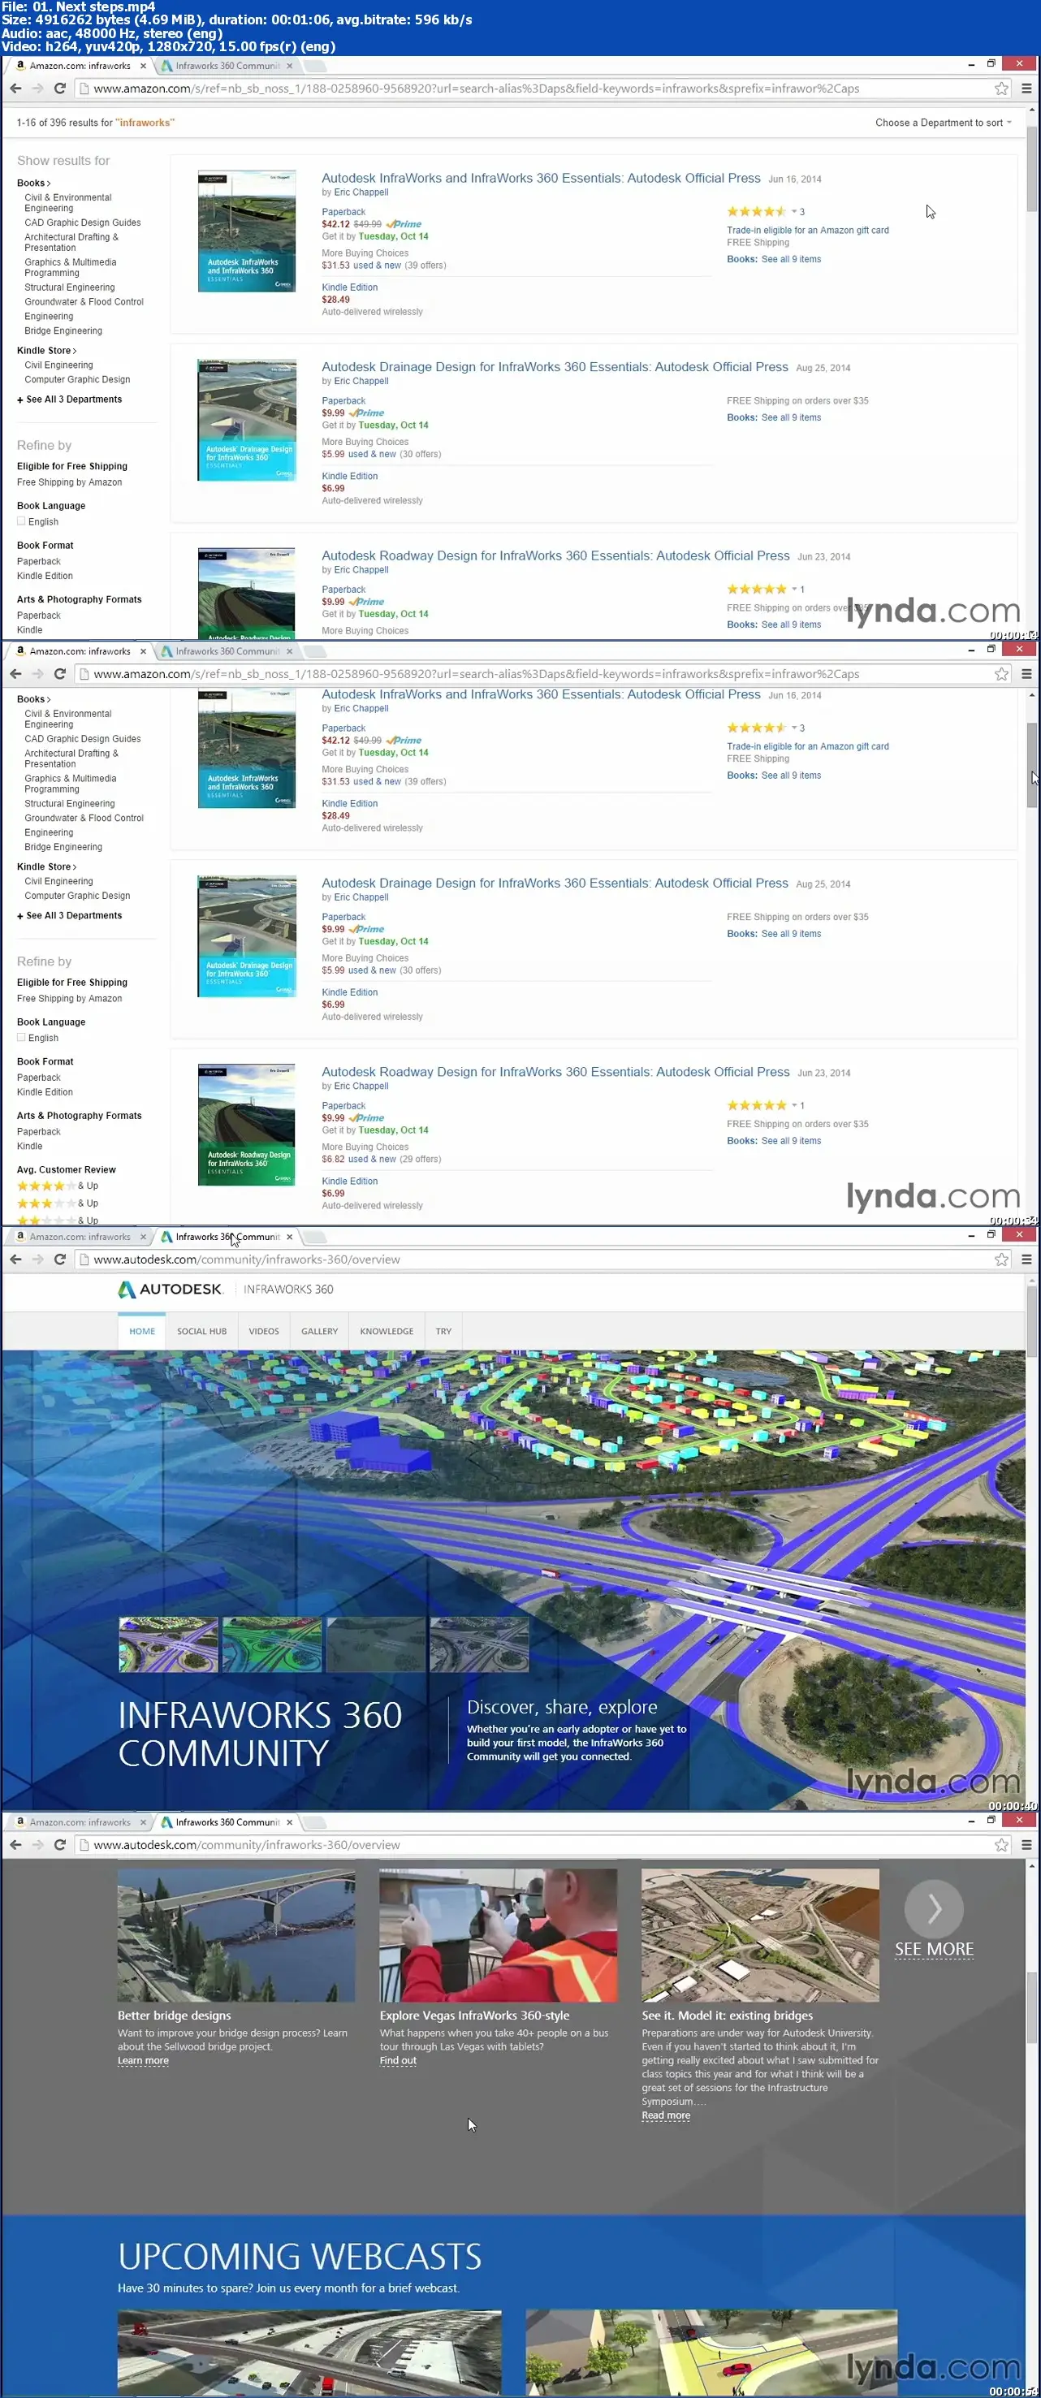The height and width of the screenshot is (2398, 1041).
Task: Open the '$6.82 used & new' offers link
Action: [x=358, y=1159]
